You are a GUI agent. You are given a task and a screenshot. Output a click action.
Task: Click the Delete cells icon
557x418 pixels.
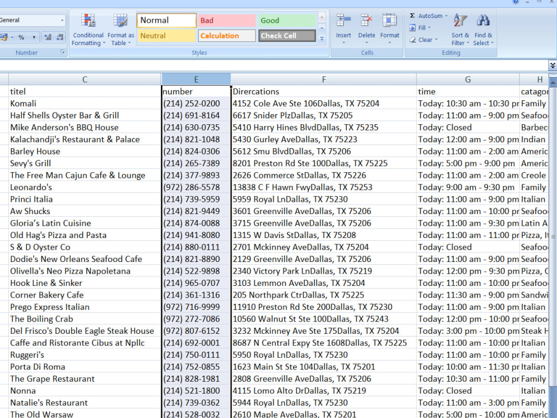(x=367, y=20)
